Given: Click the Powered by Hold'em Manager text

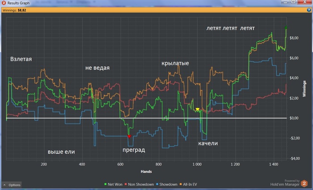Looking at the screenshot, I should coord(285,183).
